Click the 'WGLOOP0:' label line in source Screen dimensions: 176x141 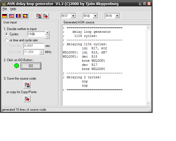(85, 53)
